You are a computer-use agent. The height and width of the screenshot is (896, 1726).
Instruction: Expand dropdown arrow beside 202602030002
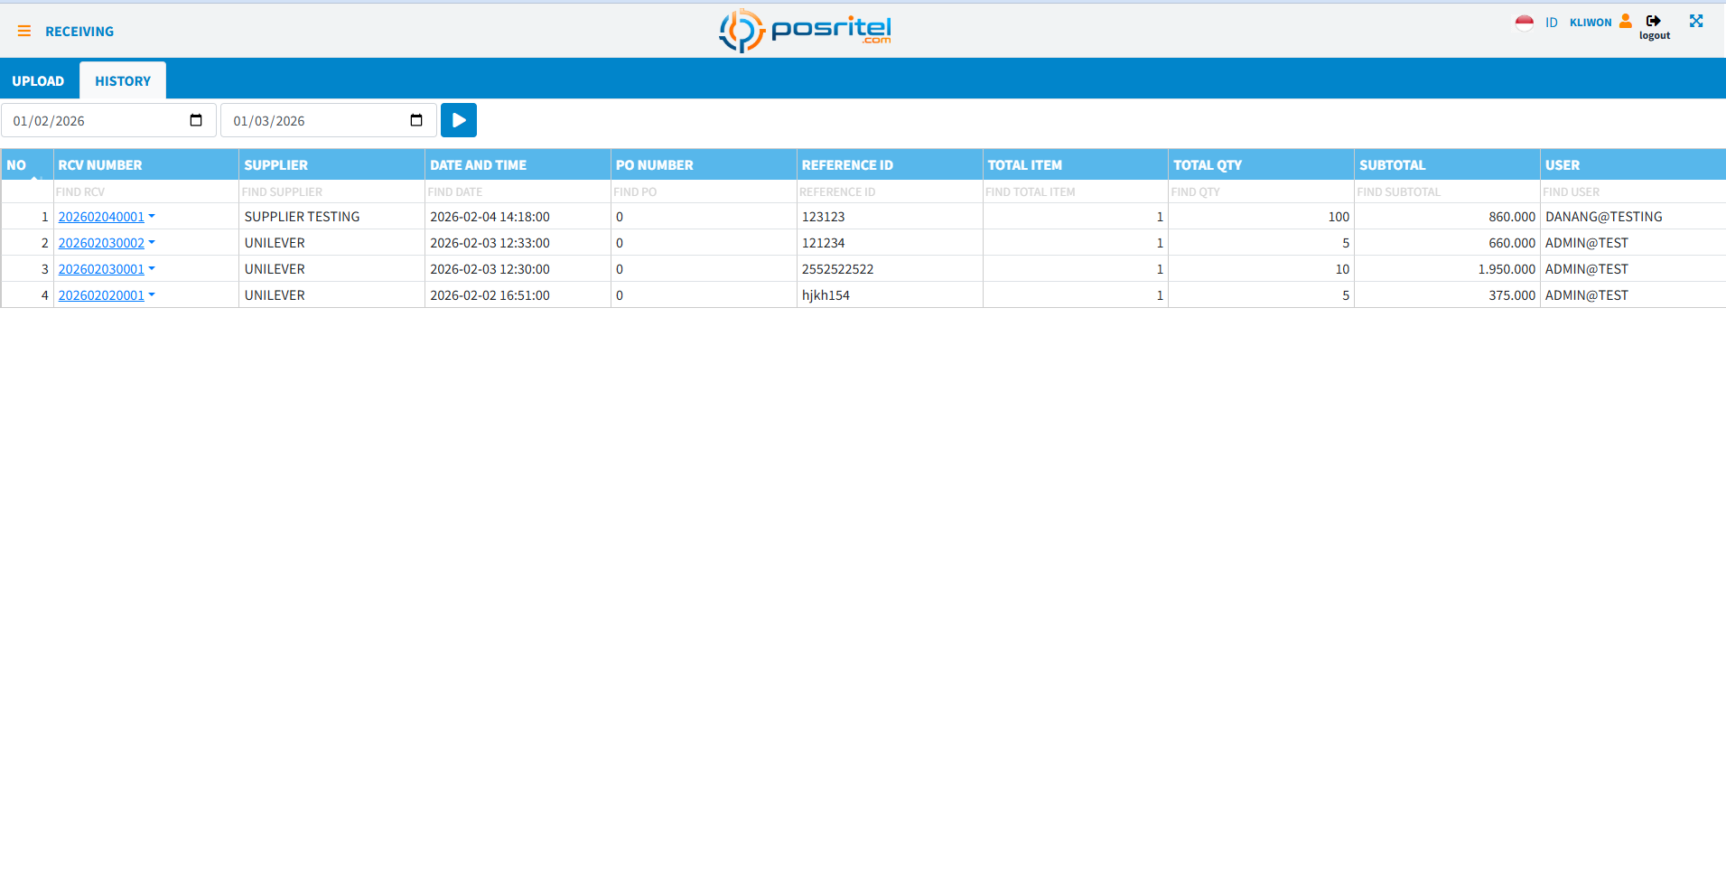click(x=152, y=243)
